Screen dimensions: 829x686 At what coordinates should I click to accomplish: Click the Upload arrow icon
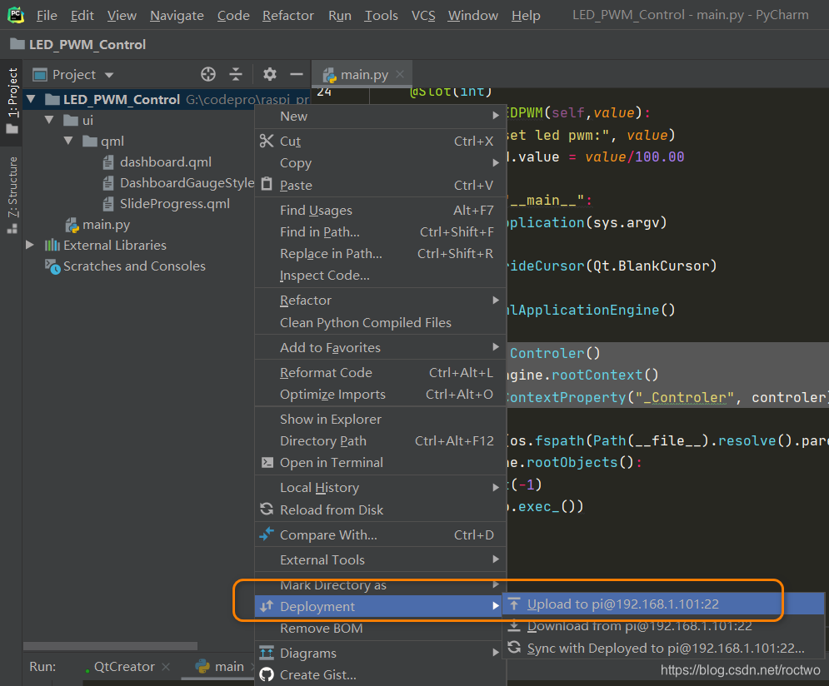coord(514,604)
